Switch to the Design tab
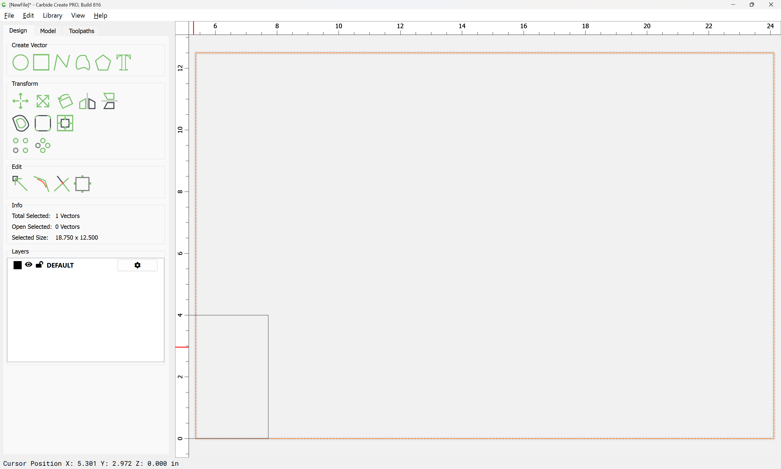Viewport: 781px width, 469px height. [x=18, y=31]
